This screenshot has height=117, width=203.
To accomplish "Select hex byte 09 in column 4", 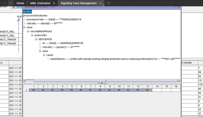I will [62, 90].
